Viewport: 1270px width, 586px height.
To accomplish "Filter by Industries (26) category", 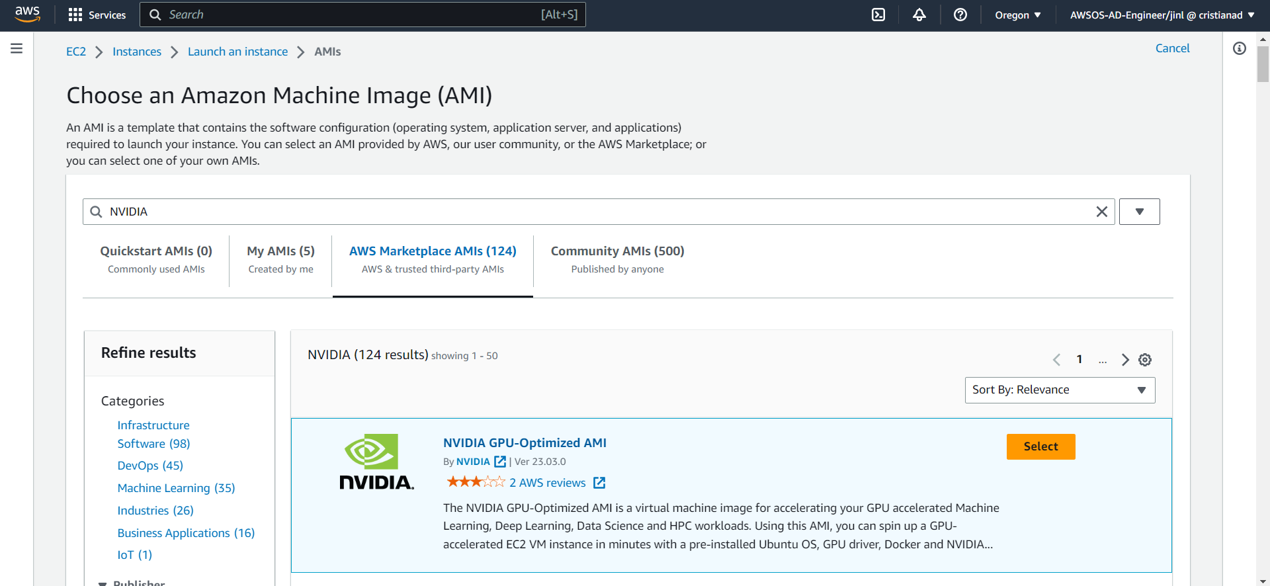I will point(155,511).
